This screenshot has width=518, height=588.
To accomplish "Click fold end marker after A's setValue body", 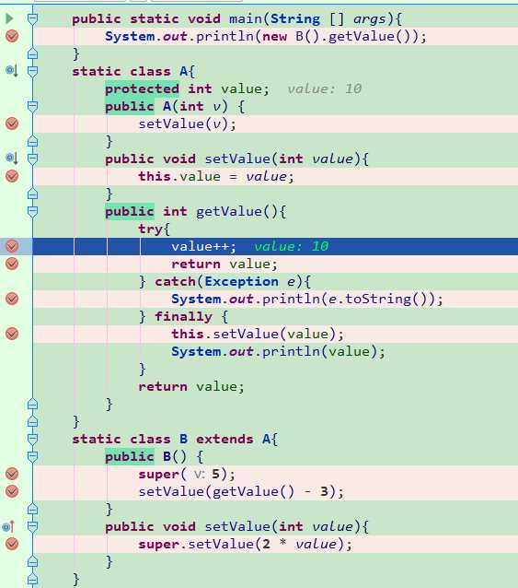I will (33, 194).
